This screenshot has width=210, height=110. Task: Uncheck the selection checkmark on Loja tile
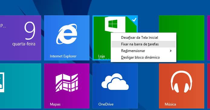134,20
